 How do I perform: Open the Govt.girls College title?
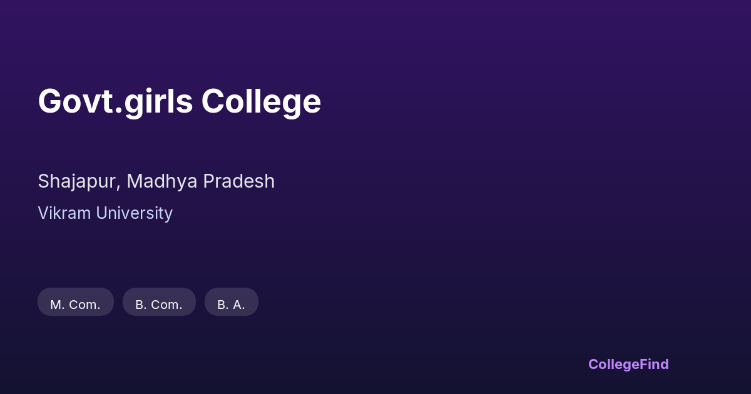click(x=179, y=101)
